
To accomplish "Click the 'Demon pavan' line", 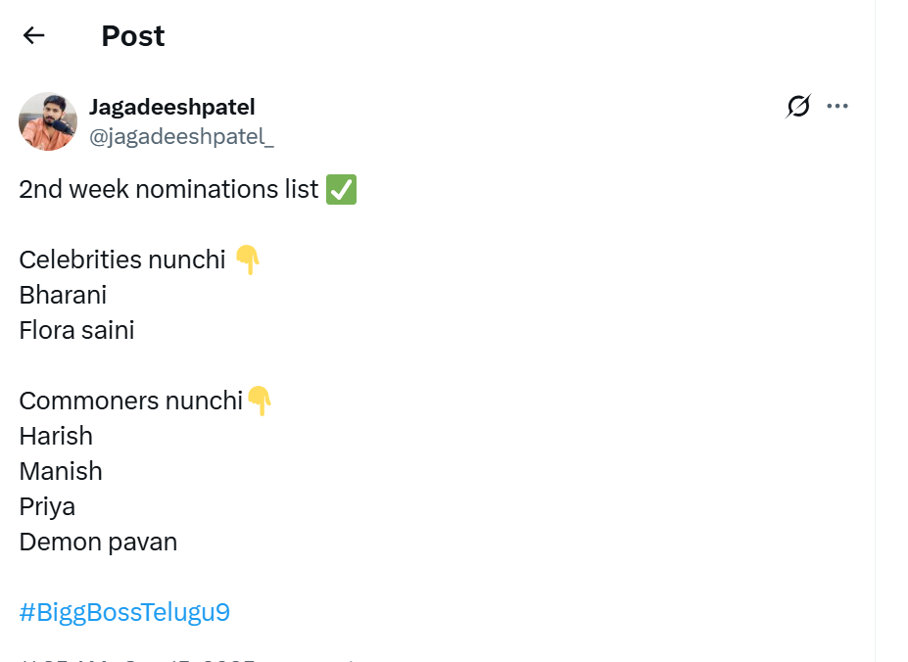I will coord(98,542).
